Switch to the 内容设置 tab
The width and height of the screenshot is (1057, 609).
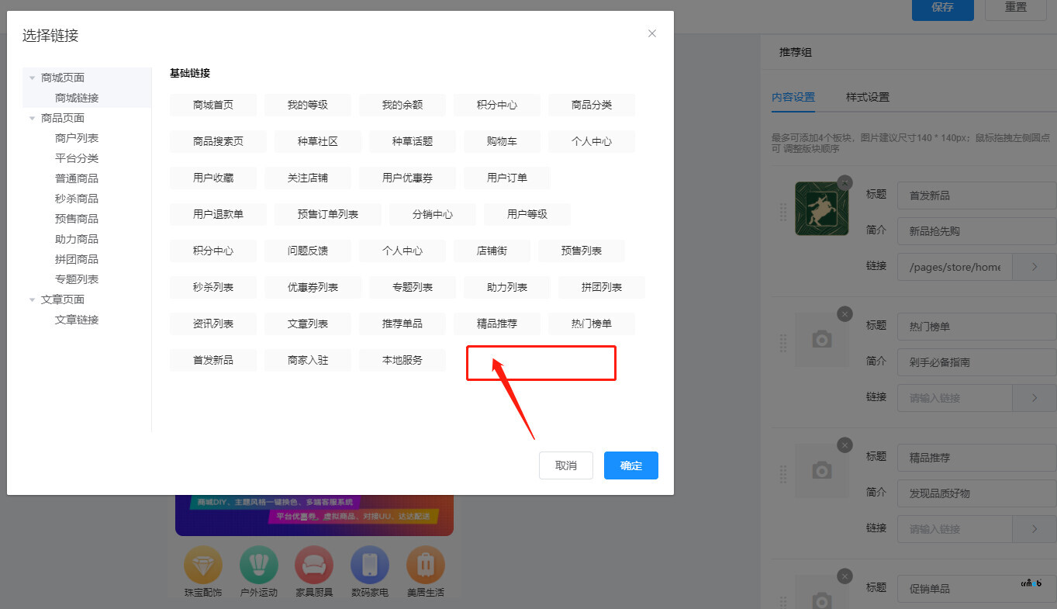[793, 97]
